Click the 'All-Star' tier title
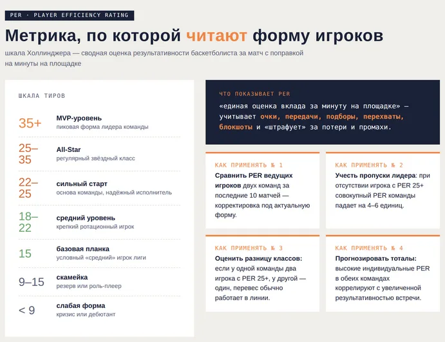 click(68, 149)
